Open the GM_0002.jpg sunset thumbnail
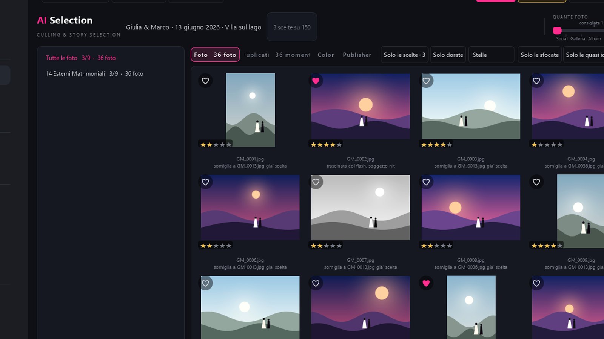This screenshot has width=604, height=339. (361, 106)
